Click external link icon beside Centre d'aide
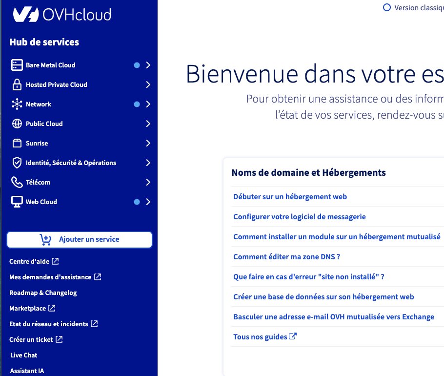The height and width of the screenshot is (376, 444). point(55,261)
